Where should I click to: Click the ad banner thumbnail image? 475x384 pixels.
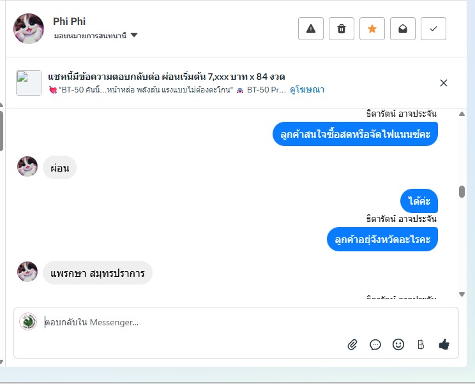coord(29,83)
